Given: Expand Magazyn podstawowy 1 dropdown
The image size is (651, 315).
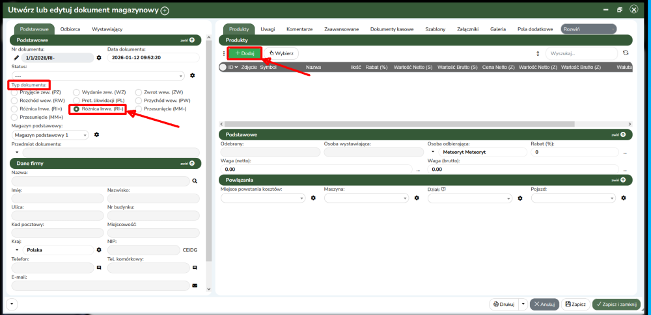Looking at the screenshot, I should click(x=49, y=134).
